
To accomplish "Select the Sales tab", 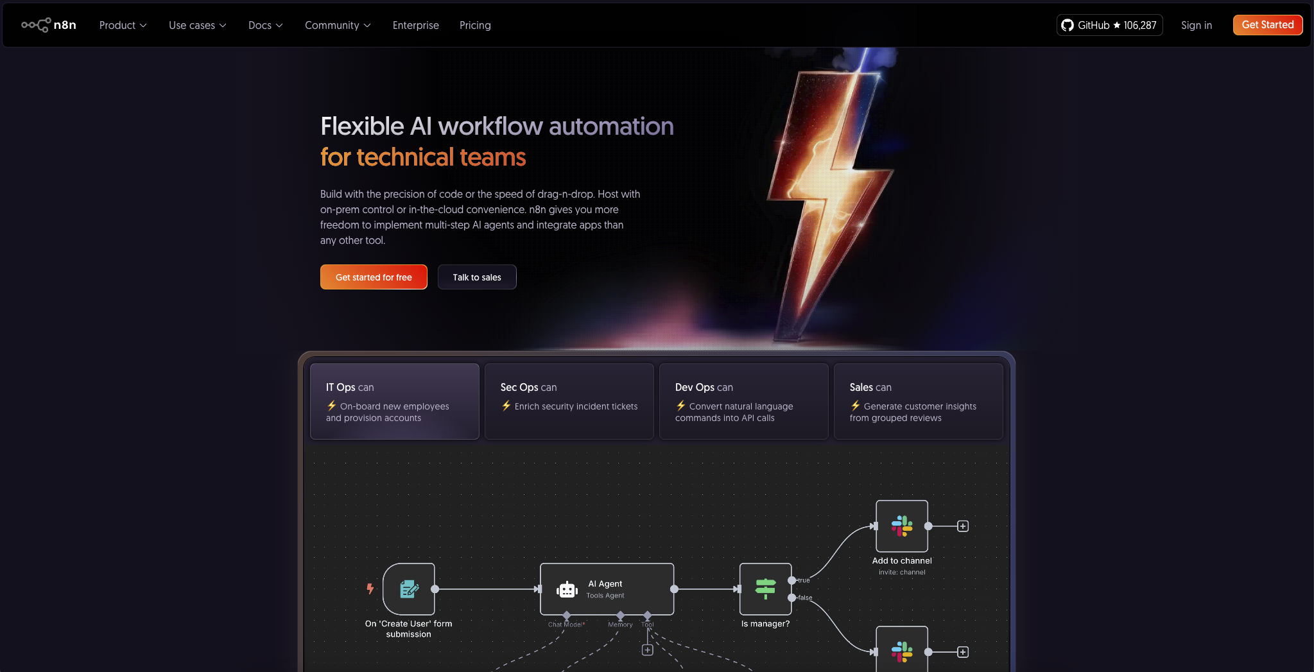I will 919,401.
